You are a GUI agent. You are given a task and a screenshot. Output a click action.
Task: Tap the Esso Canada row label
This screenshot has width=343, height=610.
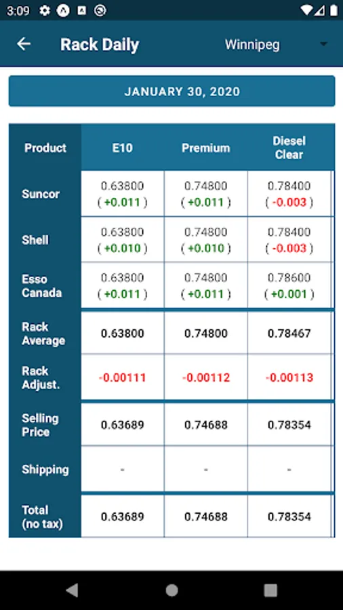pos(41,286)
